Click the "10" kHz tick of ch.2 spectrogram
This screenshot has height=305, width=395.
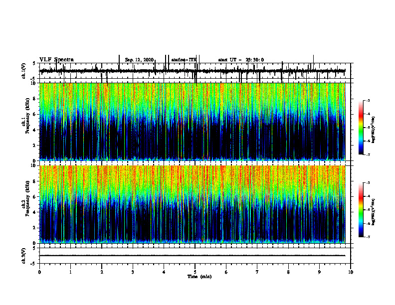point(34,165)
